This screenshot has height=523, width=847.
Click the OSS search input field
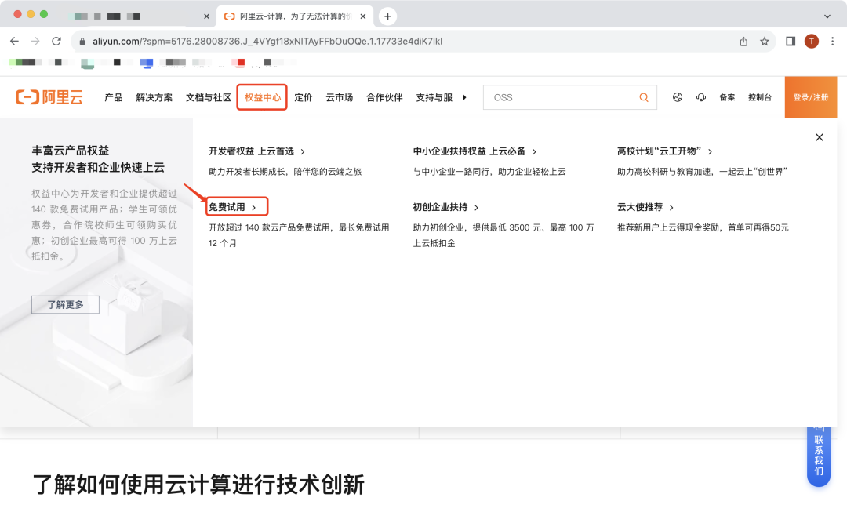pyautogui.click(x=557, y=96)
